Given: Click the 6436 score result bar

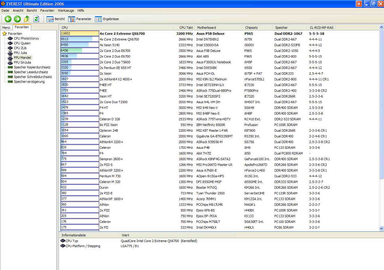Looking at the screenshot, I should click(x=80, y=51).
